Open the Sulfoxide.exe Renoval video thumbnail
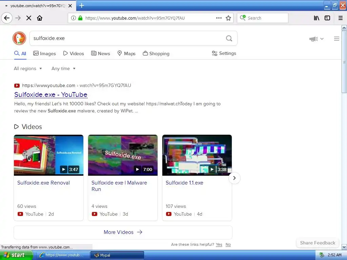Viewport: 347px width, 260px height. tap(49, 155)
